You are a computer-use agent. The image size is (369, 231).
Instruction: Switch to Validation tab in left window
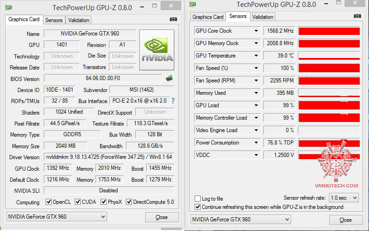(x=78, y=20)
